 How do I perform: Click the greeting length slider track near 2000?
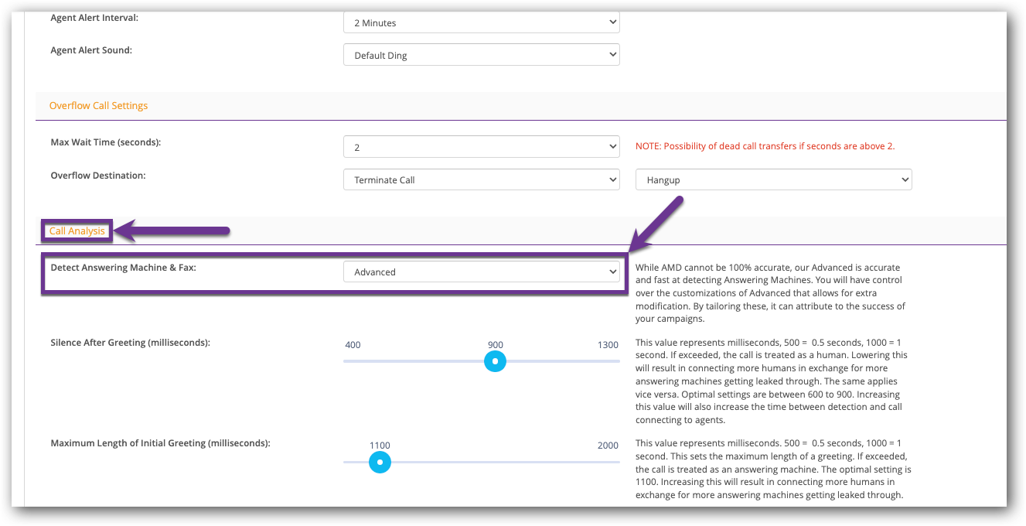coord(607,462)
